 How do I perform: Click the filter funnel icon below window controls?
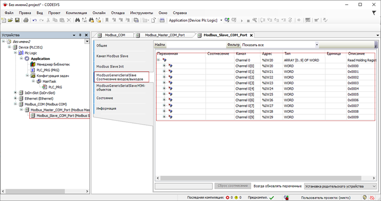pyautogui.click(x=374, y=13)
